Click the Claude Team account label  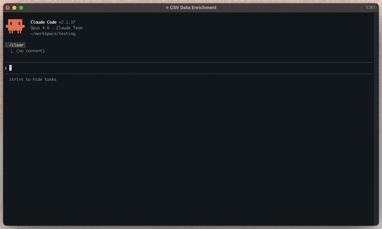(69, 28)
